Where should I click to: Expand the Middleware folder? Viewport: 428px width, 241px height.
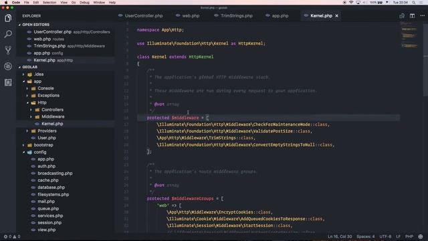(x=31, y=117)
